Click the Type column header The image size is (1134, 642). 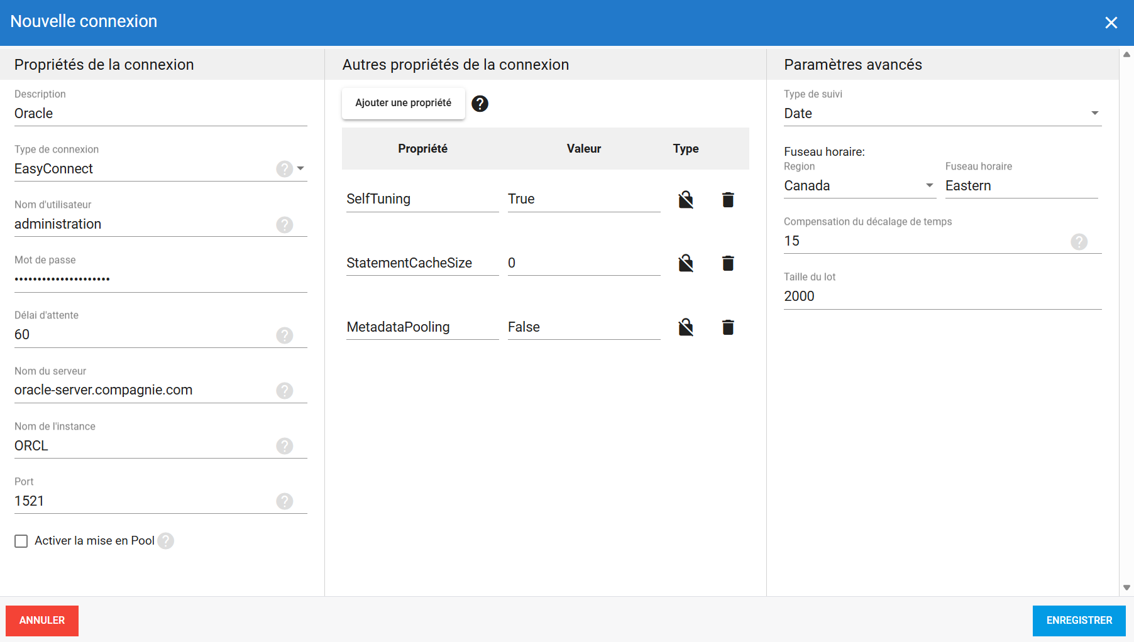tap(686, 149)
